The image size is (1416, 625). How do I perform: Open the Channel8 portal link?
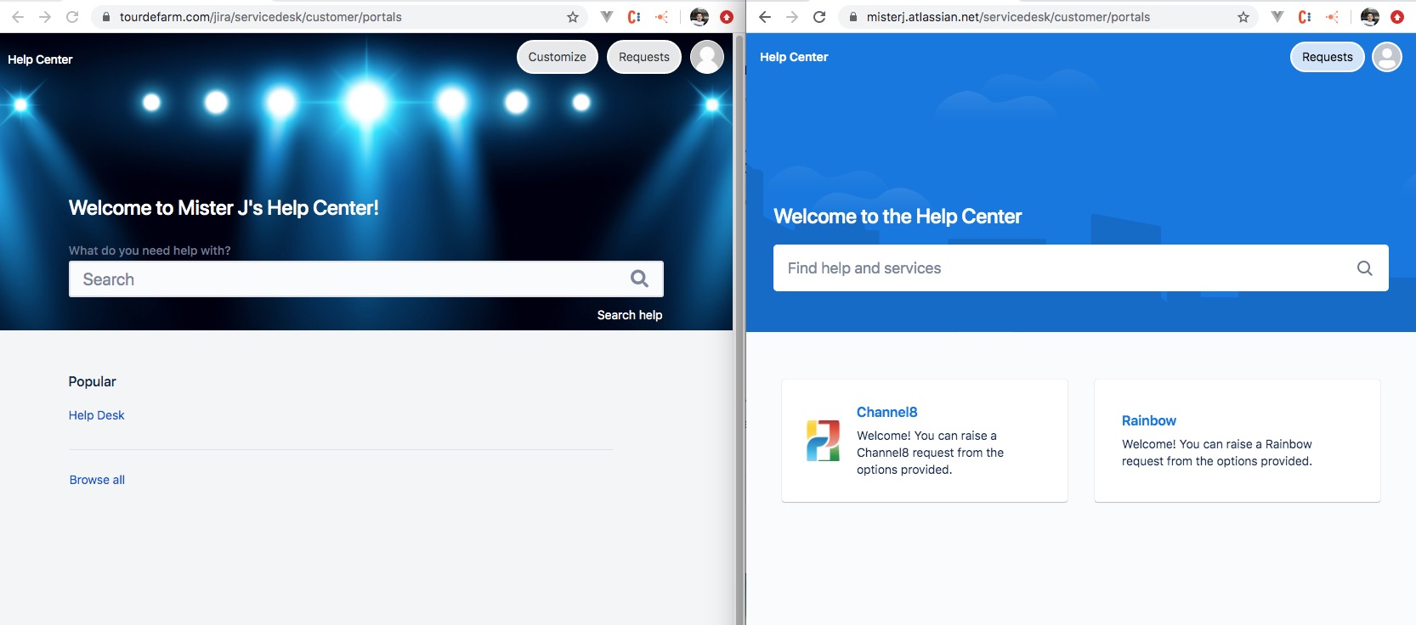(887, 412)
